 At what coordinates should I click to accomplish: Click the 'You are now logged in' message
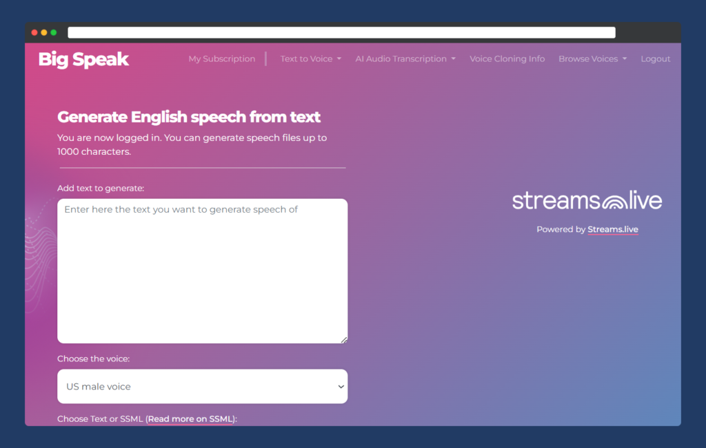[x=192, y=145]
